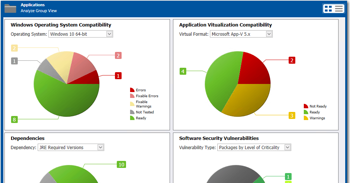Switch to the list view

[x=339, y=9]
